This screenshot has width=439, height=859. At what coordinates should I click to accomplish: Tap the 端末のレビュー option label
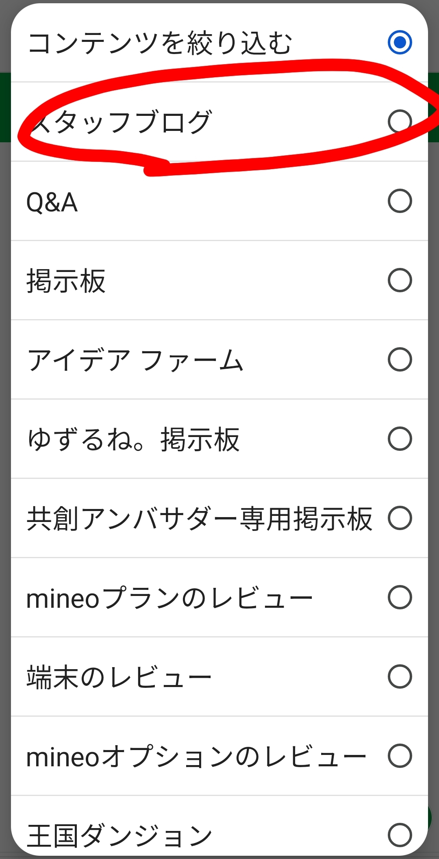click(119, 677)
